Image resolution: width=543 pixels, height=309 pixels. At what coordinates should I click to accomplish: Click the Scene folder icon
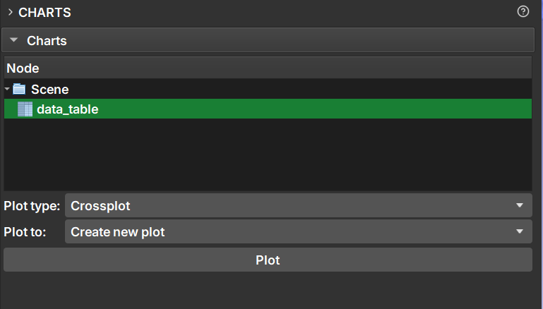coord(19,90)
